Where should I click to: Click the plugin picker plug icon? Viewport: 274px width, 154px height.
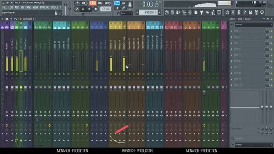202,12
